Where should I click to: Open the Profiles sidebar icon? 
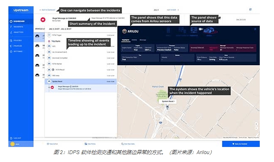click(x=11, y=46)
